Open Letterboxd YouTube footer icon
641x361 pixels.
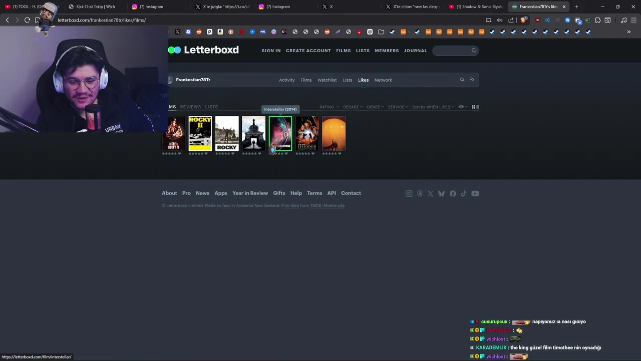[x=475, y=194]
